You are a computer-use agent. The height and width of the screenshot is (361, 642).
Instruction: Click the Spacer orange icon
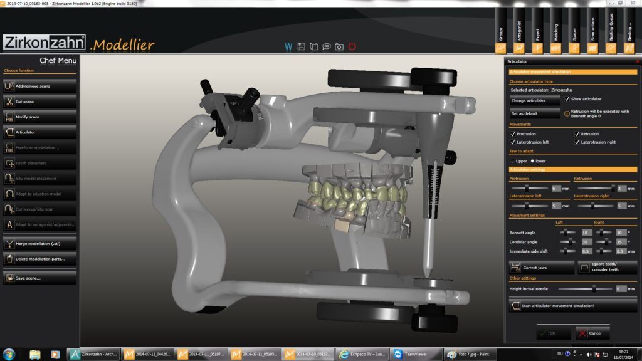pyautogui.click(x=574, y=49)
